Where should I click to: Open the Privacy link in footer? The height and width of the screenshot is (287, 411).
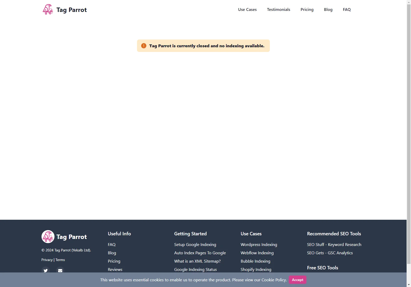pos(47,260)
